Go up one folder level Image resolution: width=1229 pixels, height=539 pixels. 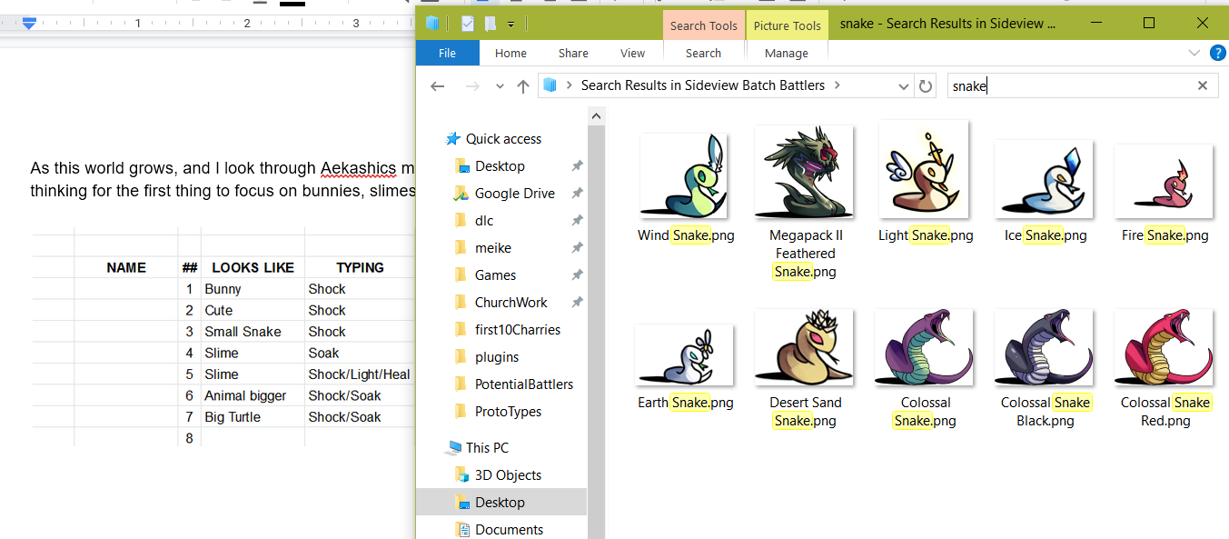pyautogui.click(x=522, y=86)
